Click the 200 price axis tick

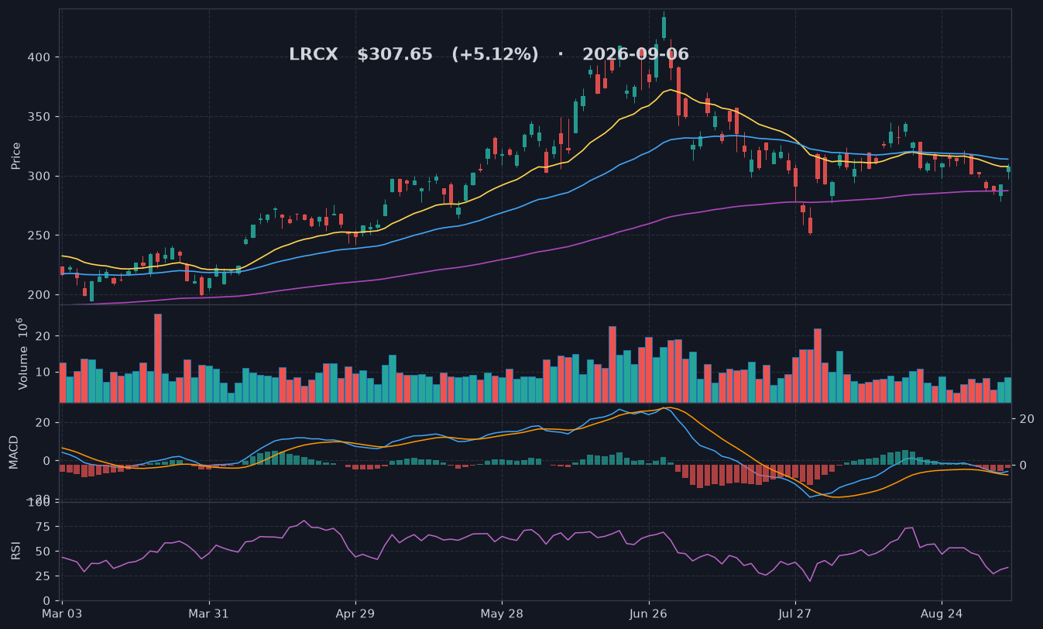(40, 295)
